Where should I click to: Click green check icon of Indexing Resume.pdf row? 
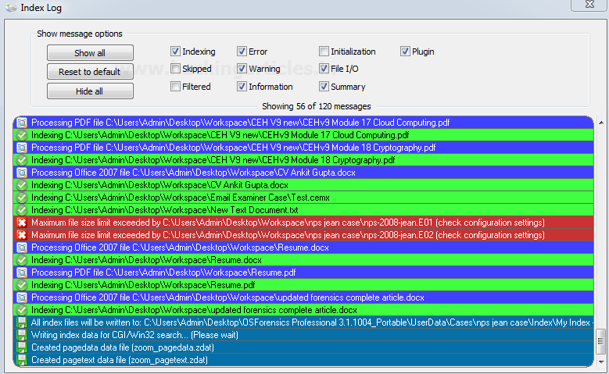[22, 285]
